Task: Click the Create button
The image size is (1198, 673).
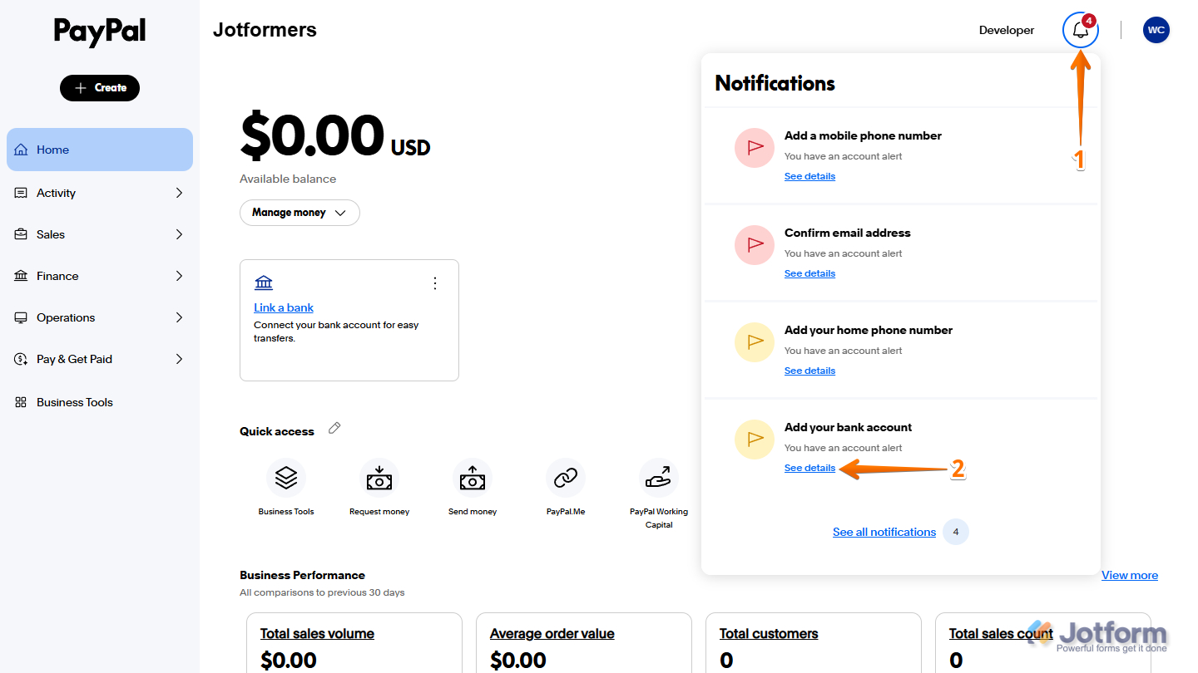Action: [x=99, y=87]
